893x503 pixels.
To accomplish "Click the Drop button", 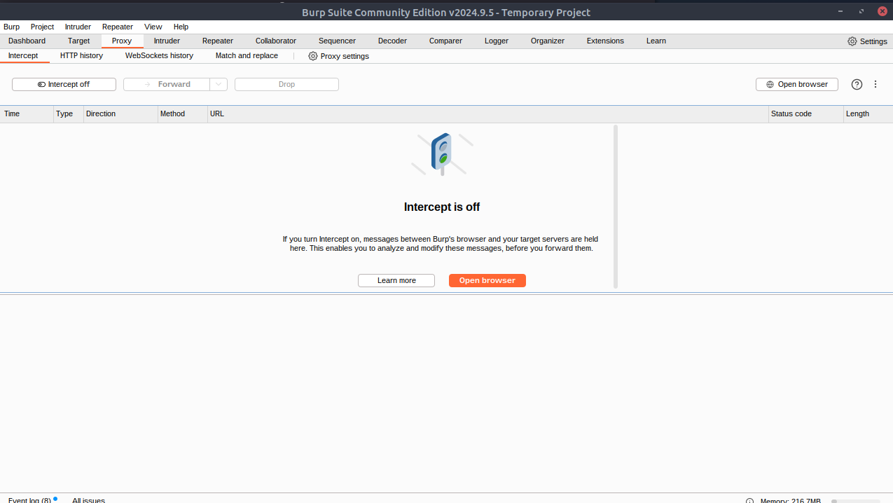I will [x=286, y=84].
